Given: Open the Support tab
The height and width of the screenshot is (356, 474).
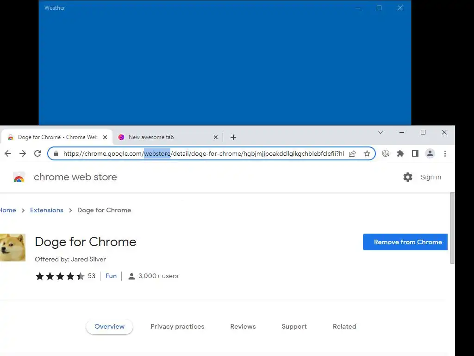Looking at the screenshot, I should [x=294, y=326].
